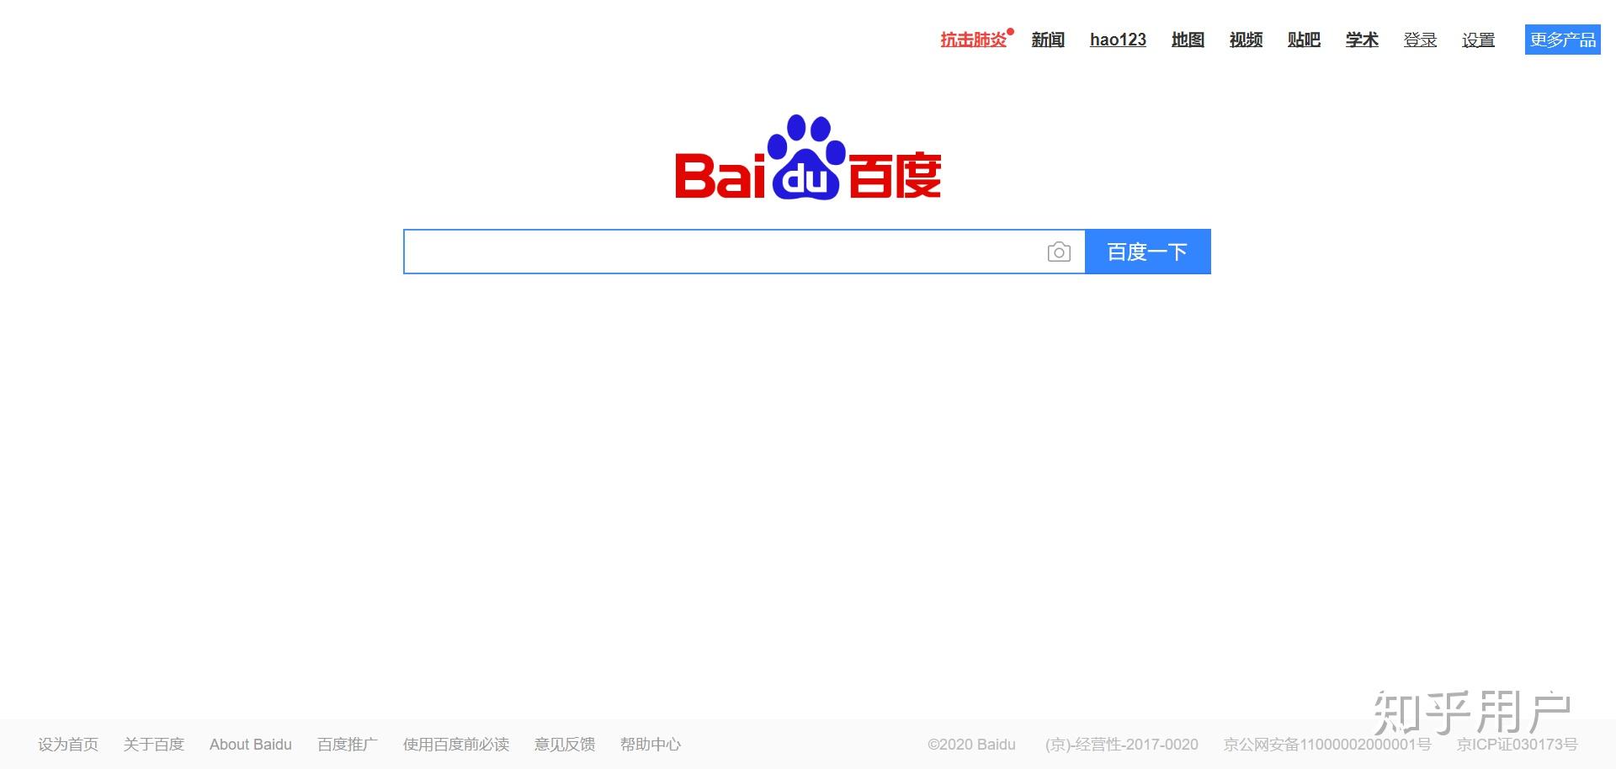This screenshot has width=1616, height=769.
Task: Open the 学术 scholar link
Action: click(1362, 40)
